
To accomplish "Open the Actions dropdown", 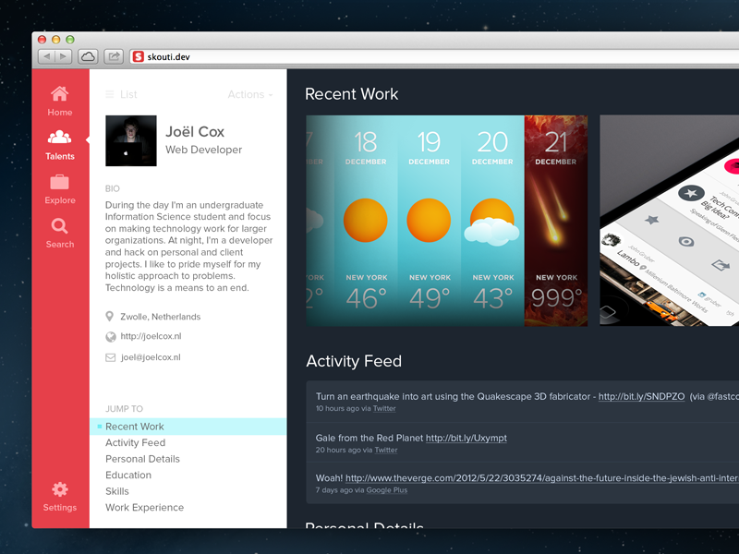I will (249, 94).
